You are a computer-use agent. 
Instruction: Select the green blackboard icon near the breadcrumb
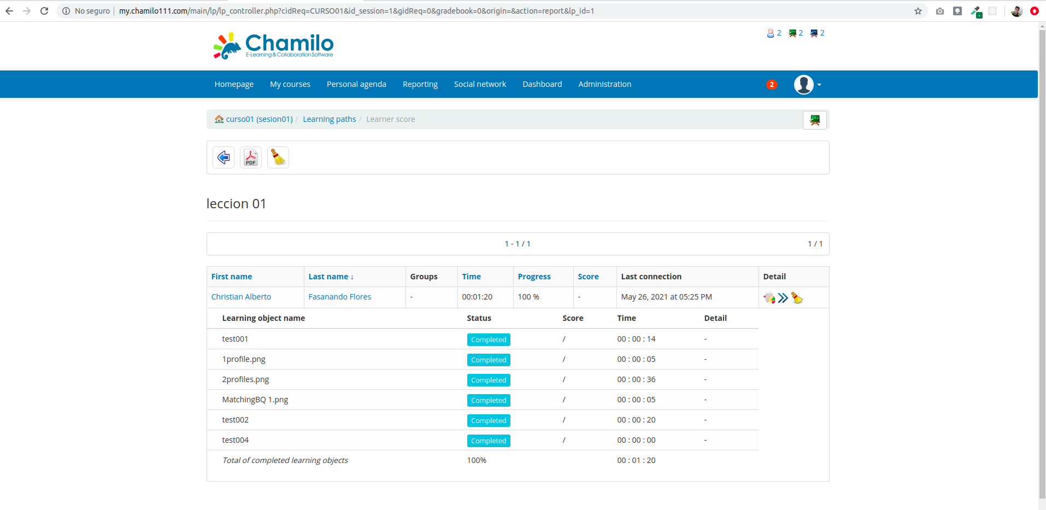tap(815, 119)
